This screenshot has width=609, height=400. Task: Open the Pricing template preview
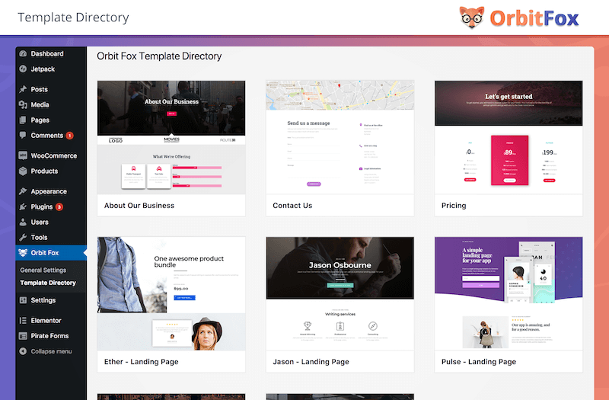pos(509,137)
